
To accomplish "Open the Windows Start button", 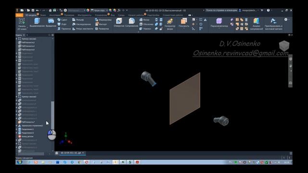I will [19, 162].
